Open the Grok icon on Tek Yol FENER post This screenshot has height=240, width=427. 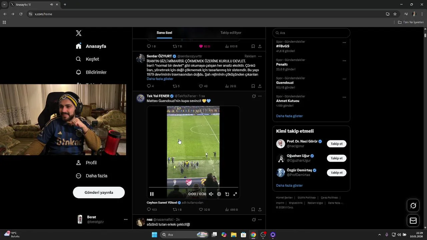[254, 96]
